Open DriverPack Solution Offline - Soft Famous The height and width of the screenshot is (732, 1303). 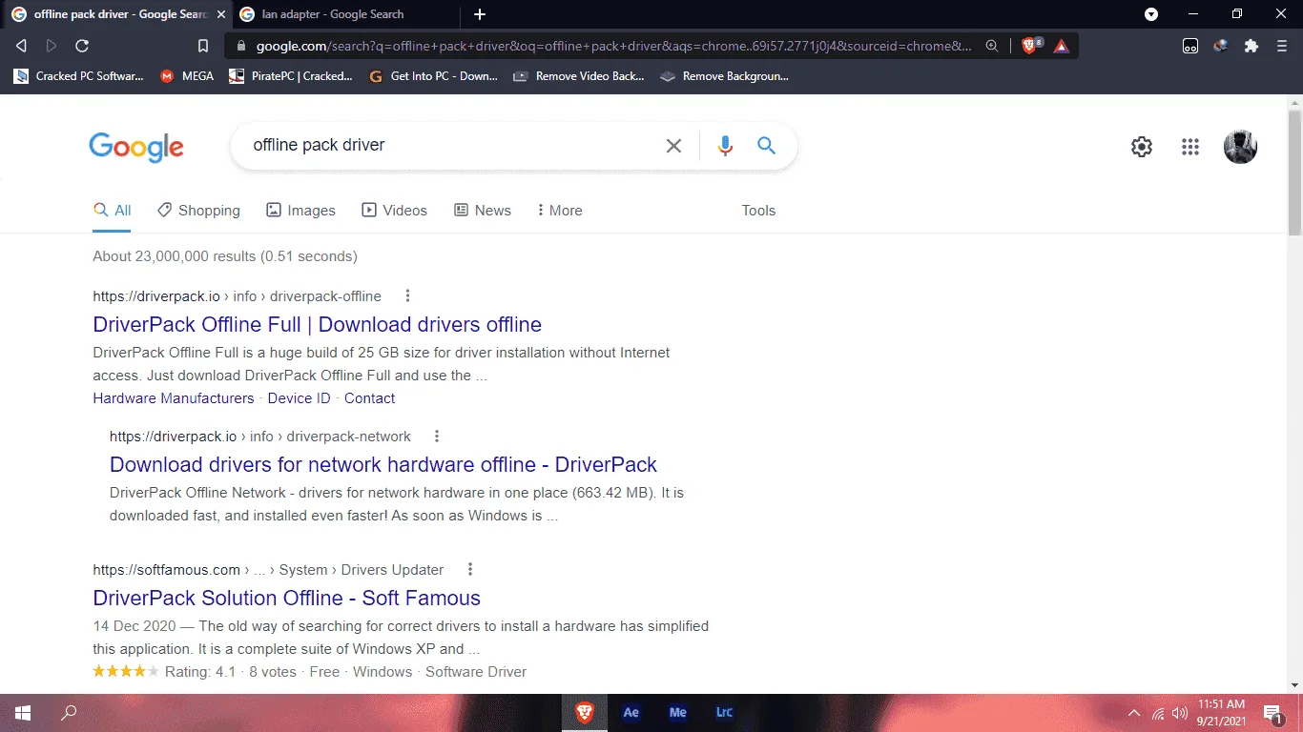tap(286, 599)
